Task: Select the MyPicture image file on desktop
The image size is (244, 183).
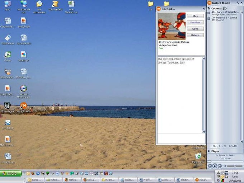Action: (7, 141)
